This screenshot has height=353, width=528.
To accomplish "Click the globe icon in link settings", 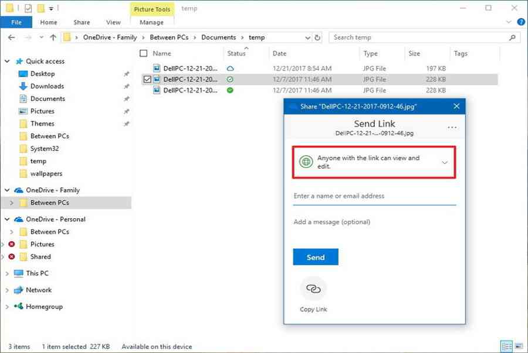I will click(305, 162).
